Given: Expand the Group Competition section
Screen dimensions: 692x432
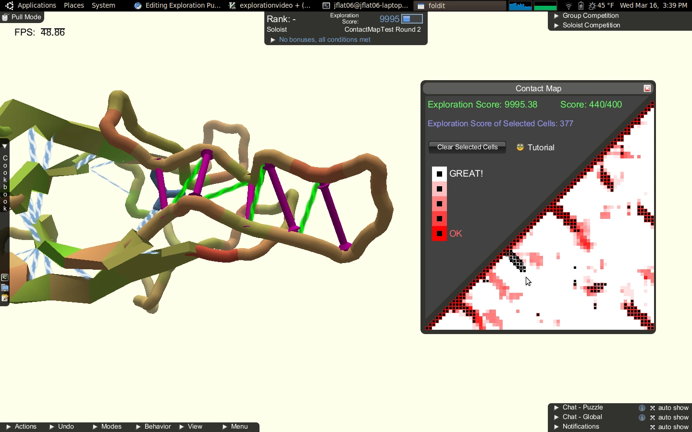Looking at the screenshot, I should (556, 16).
